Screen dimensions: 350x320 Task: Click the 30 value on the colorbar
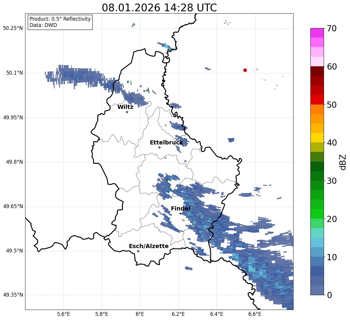pyautogui.click(x=332, y=181)
